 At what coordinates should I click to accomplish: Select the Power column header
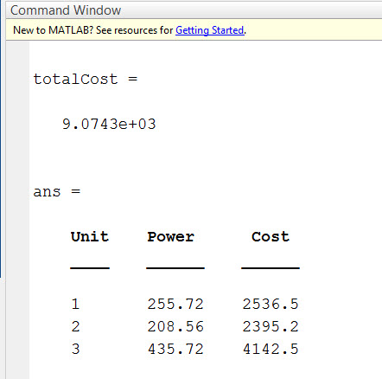click(x=171, y=237)
